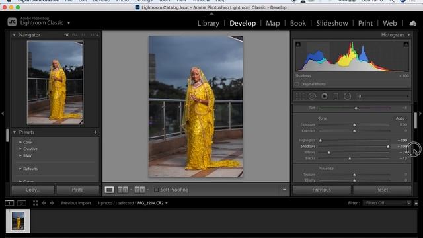This screenshot has width=423, height=238.
Task: Collapse the Presets panel
Action: point(15,132)
